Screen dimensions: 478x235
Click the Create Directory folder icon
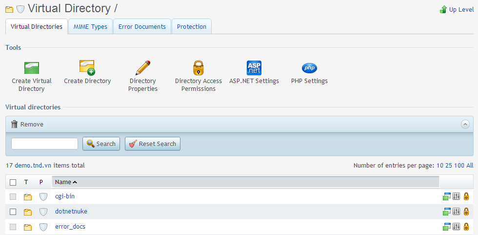(87, 67)
